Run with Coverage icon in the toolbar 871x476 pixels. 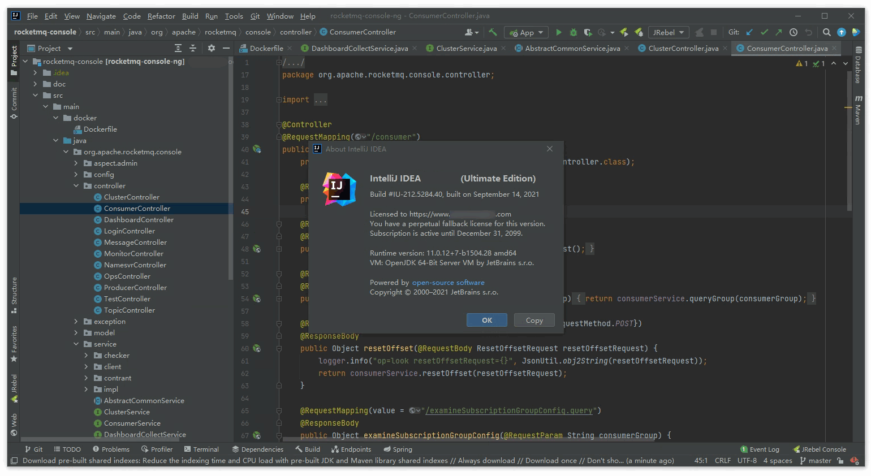pyautogui.click(x=588, y=32)
